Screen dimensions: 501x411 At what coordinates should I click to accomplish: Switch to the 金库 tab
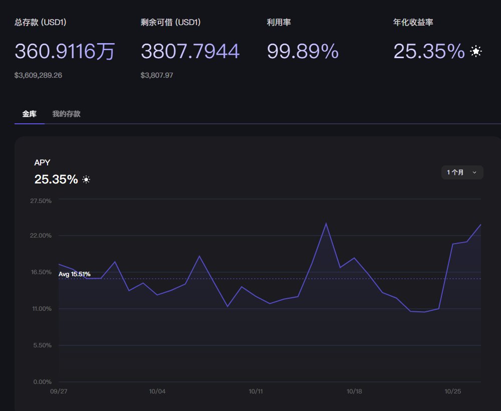(x=30, y=114)
